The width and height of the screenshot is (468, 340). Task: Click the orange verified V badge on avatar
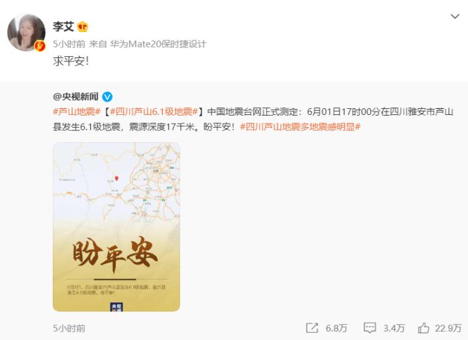40,46
